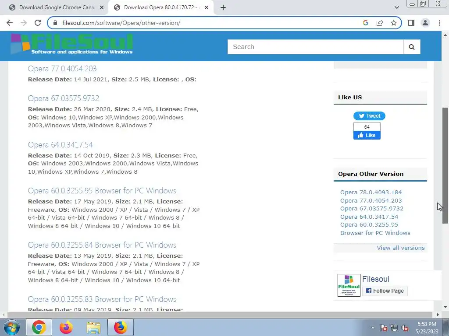Click the Filesoul Facebook page thumbnail

click(349, 285)
